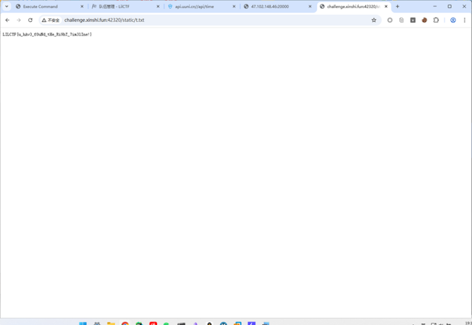The image size is (472, 325).
Task: Open the Chrome three-dot menu
Action: 465,20
